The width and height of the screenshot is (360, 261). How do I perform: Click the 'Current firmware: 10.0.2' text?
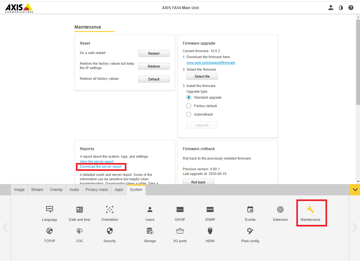click(x=201, y=51)
